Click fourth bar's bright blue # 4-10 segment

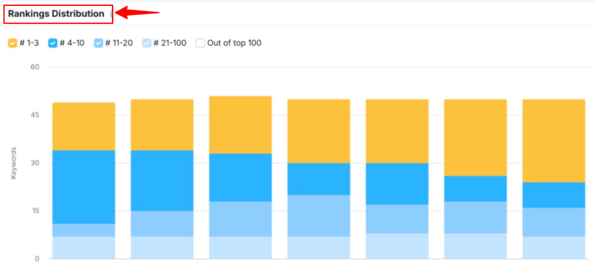[x=319, y=179]
